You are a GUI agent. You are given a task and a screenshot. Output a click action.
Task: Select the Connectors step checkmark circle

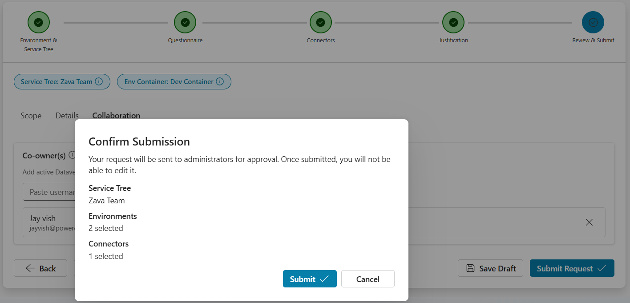(x=321, y=22)
